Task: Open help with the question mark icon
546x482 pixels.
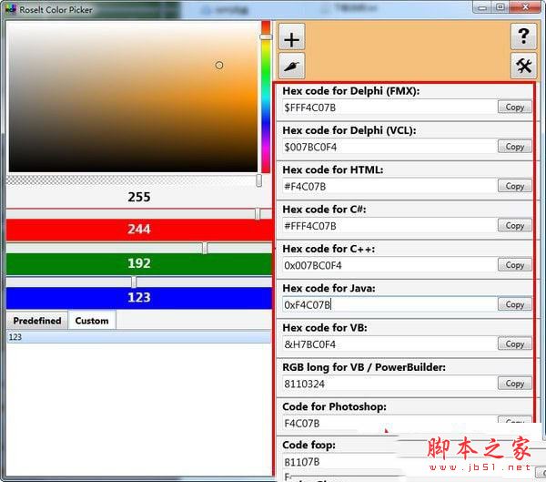Action: [x=523, y=36]
